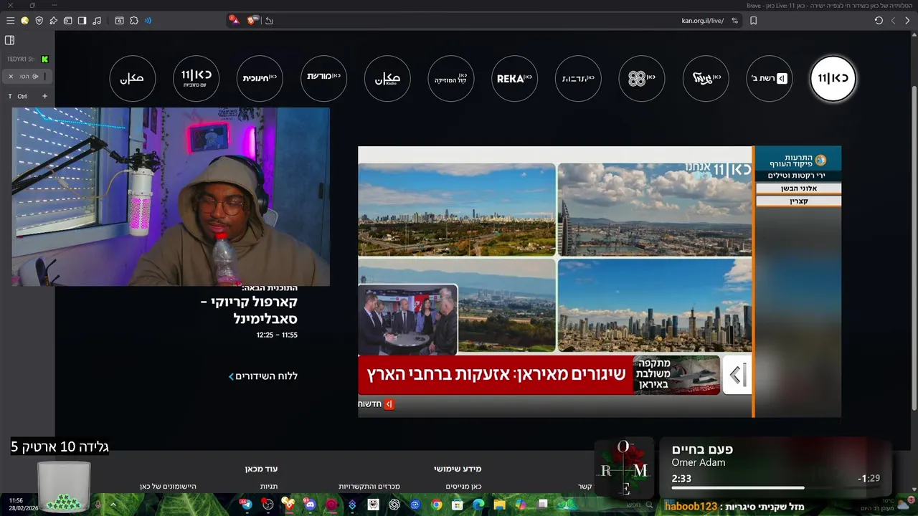Open the Brave hamburger menu
This screenshot has height=516, width=918.
click(x=10, y=21)
